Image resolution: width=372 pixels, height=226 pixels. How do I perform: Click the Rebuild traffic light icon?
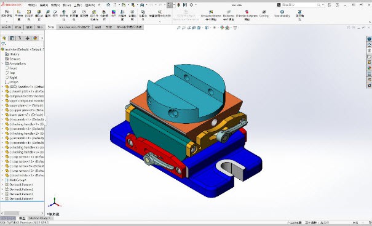(179, 5)
